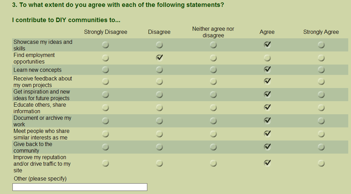351x194 pixels.
Task: Select Strongly Agree for Improve my reputation row
Action: [321, 163]
